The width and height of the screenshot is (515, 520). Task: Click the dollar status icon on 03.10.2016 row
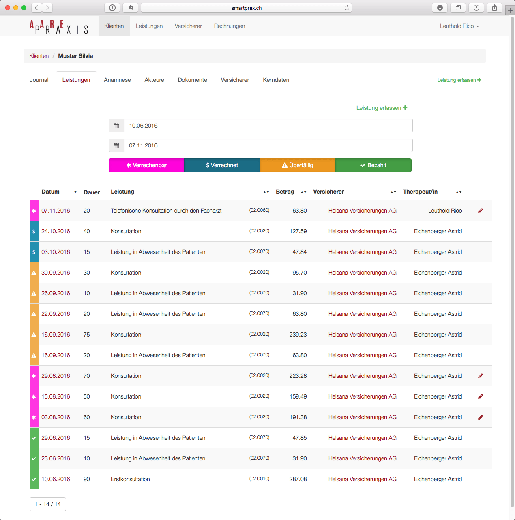34,252
